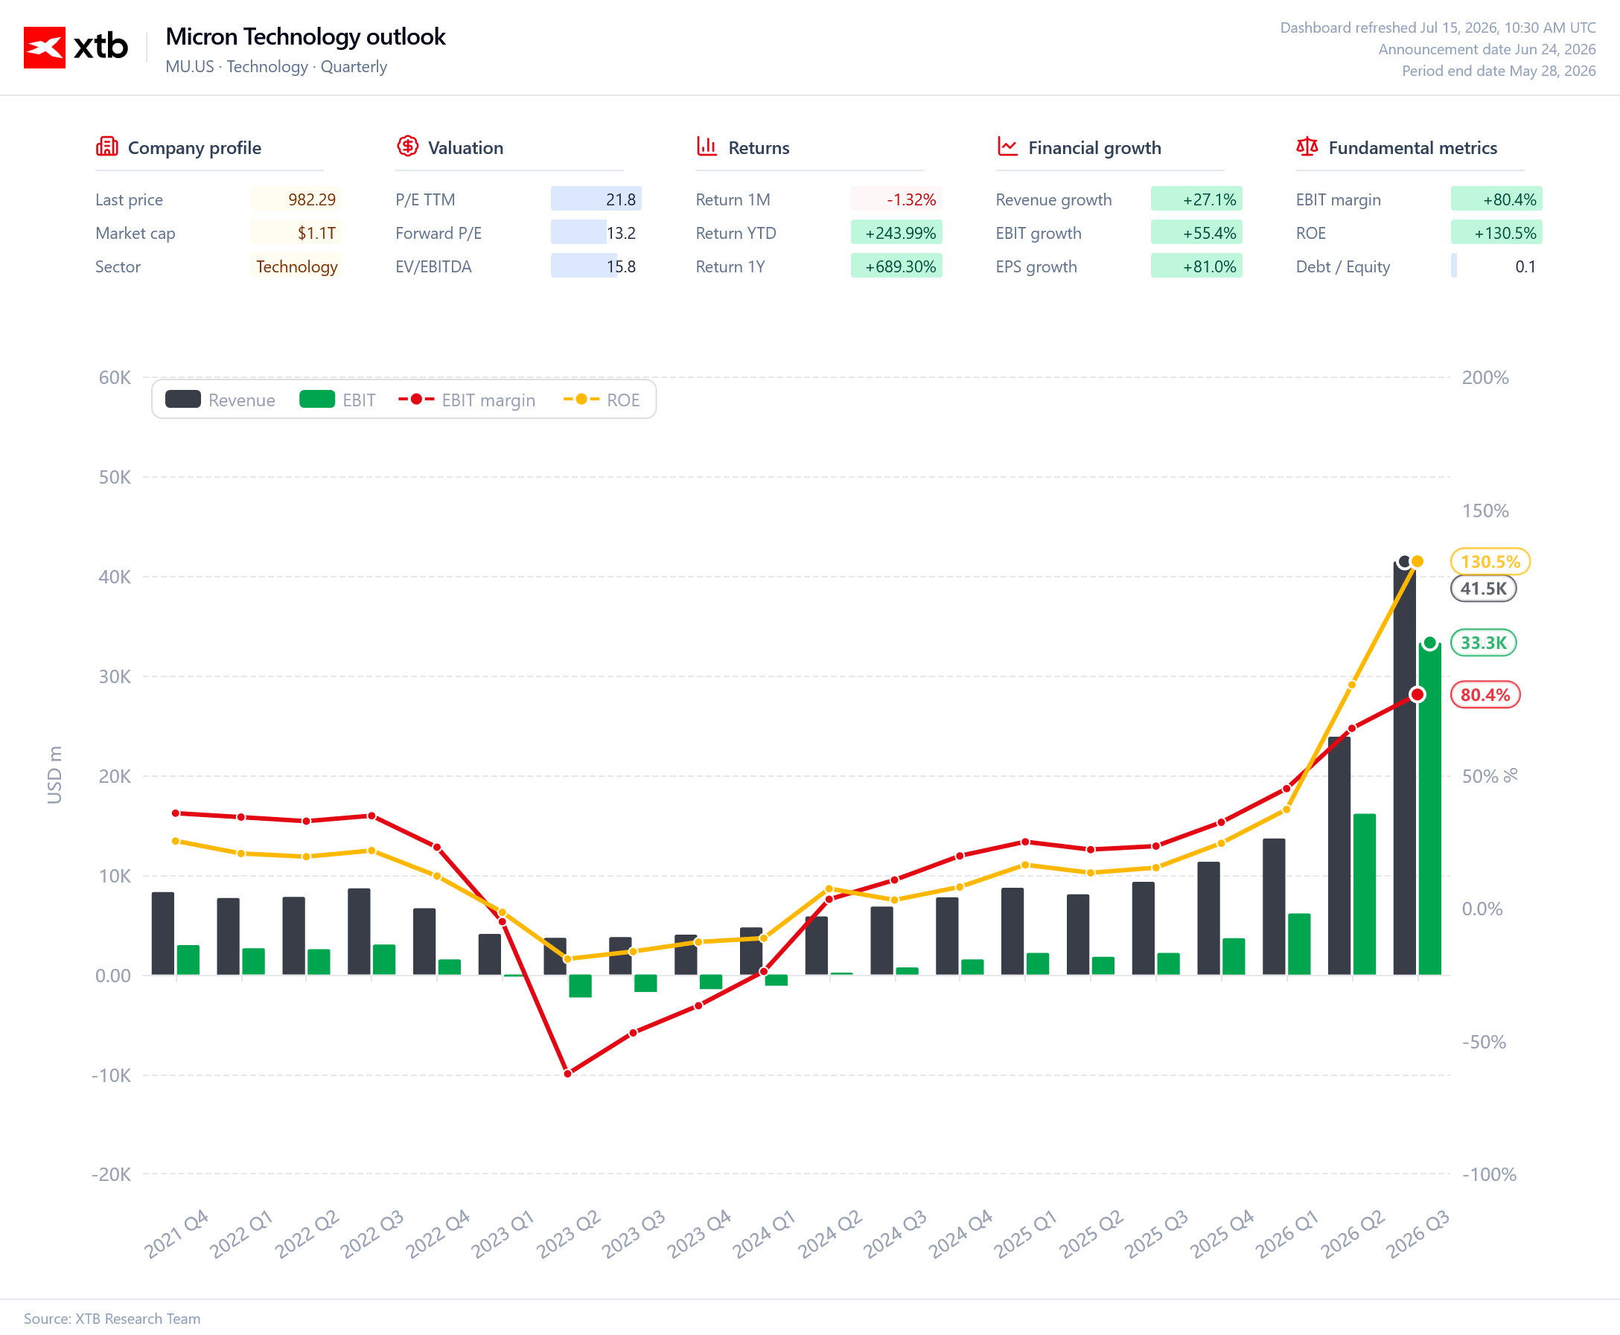The height and width of the screenshot is (1335, 1620).
Task: Click the 2021 Q4 axis label
Action: coord(177,1234)
